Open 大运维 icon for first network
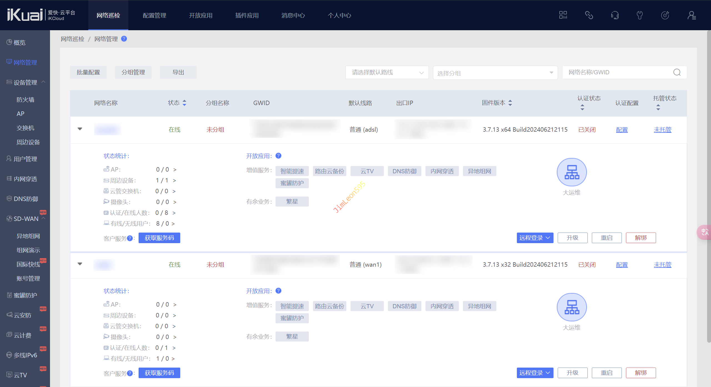Screen dimensions: 711x387 (x=572, y=172)
